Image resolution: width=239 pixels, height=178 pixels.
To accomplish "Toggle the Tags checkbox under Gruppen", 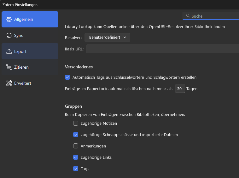I will point(76,169).
